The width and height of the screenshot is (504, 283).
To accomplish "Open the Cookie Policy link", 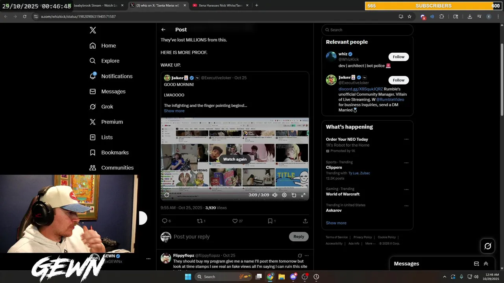I will [387, 237].
